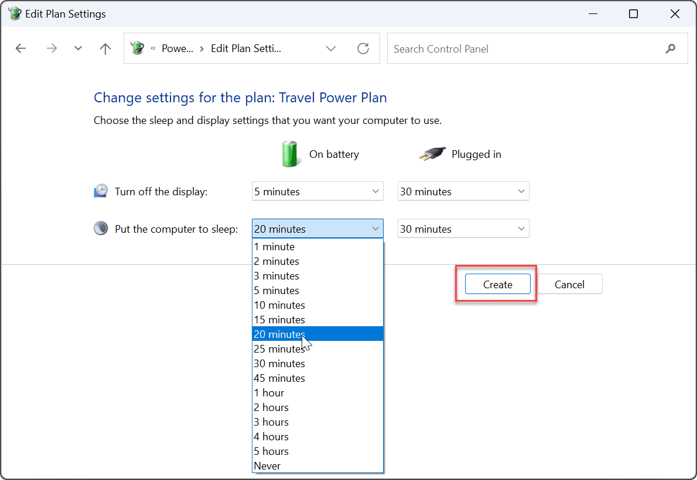The image size is (697, 480).
Task: Click the Up one level arrow
Action: (x=105, y=49)
